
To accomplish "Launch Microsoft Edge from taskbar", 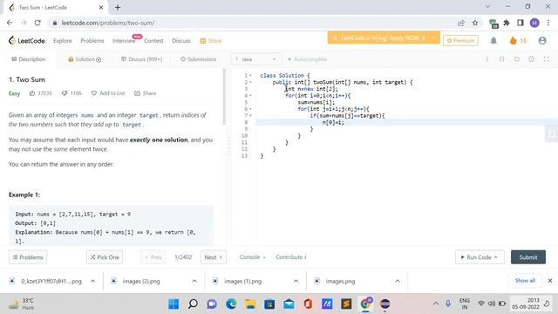I will click(231, 304).
